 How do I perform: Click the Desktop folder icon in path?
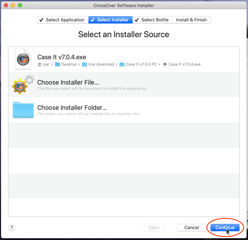point(58,65)
